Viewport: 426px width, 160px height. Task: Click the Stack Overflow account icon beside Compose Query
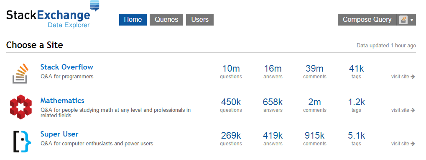coord(403,20)
